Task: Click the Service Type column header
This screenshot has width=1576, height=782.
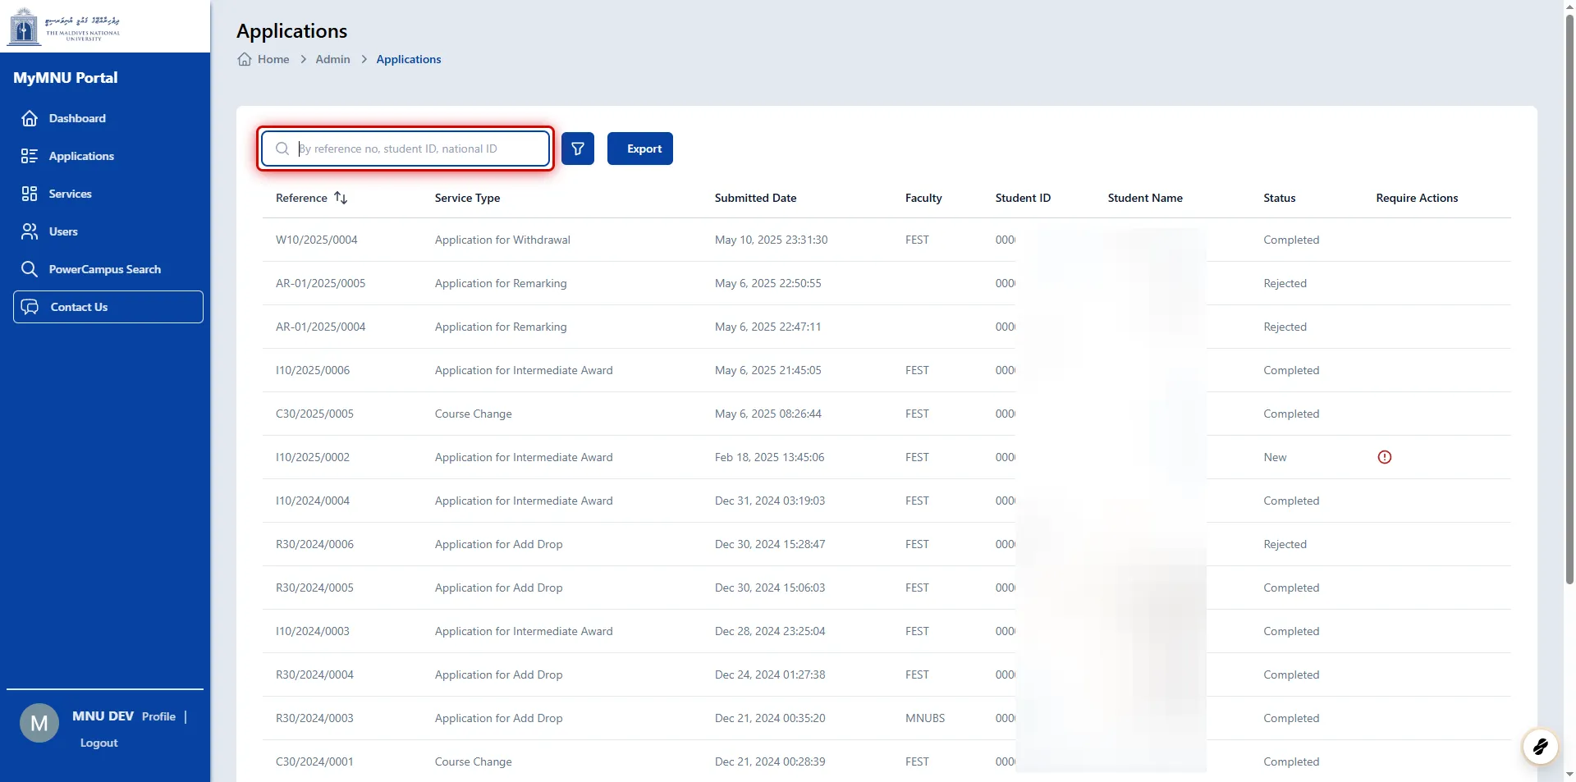Action: pyautogui.click(x=467, y=198)
